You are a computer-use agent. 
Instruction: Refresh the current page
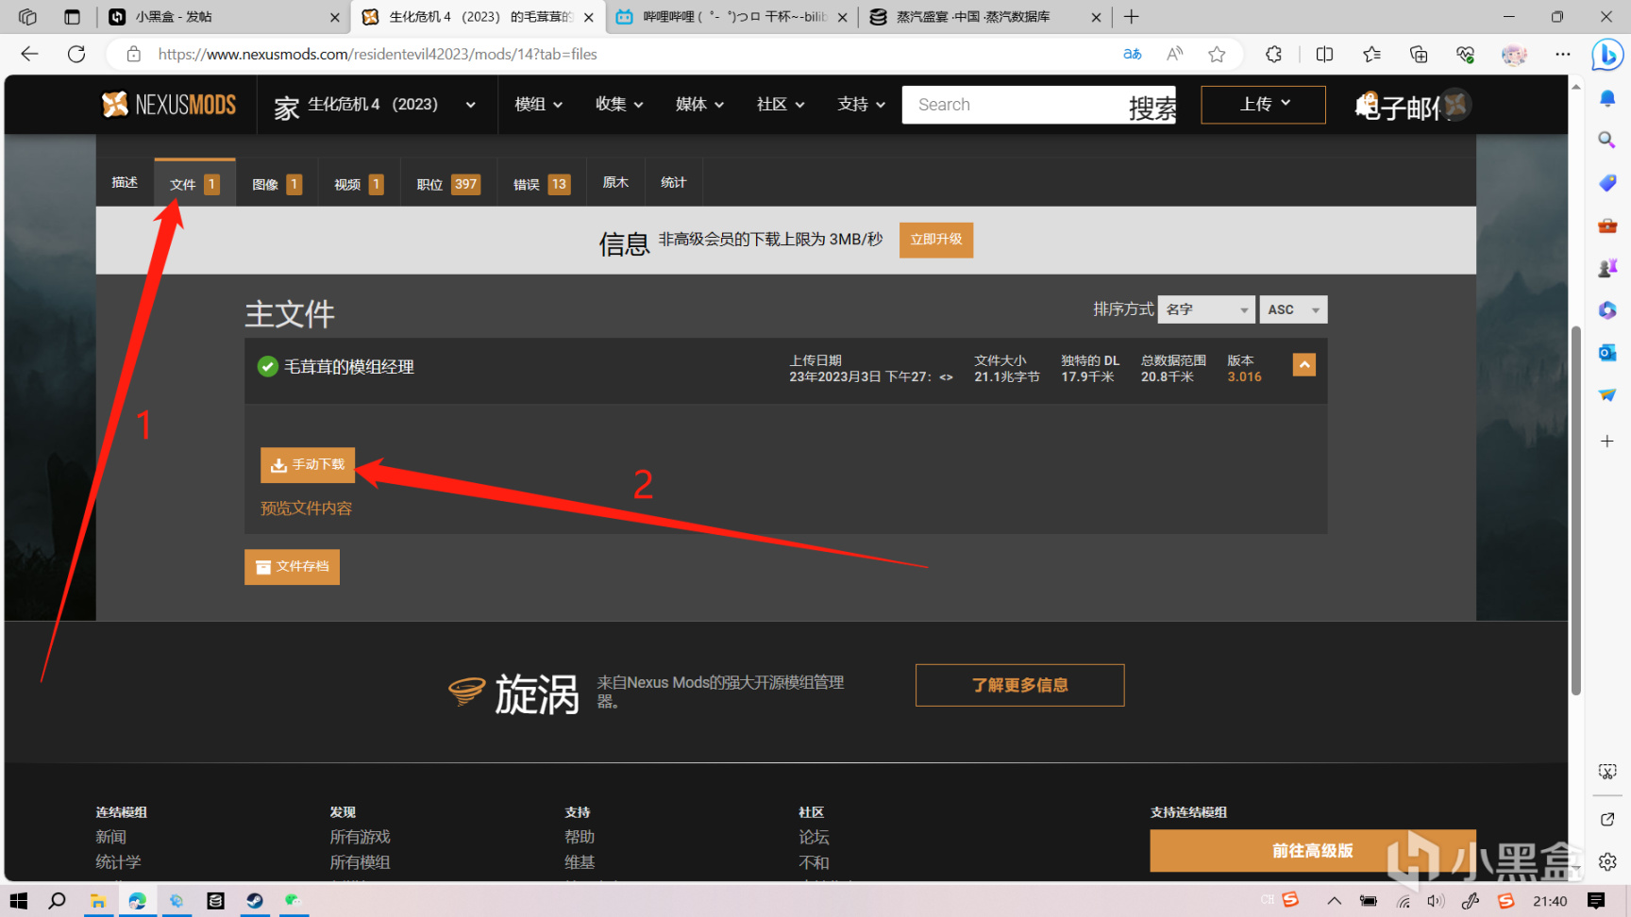(76, 54)
